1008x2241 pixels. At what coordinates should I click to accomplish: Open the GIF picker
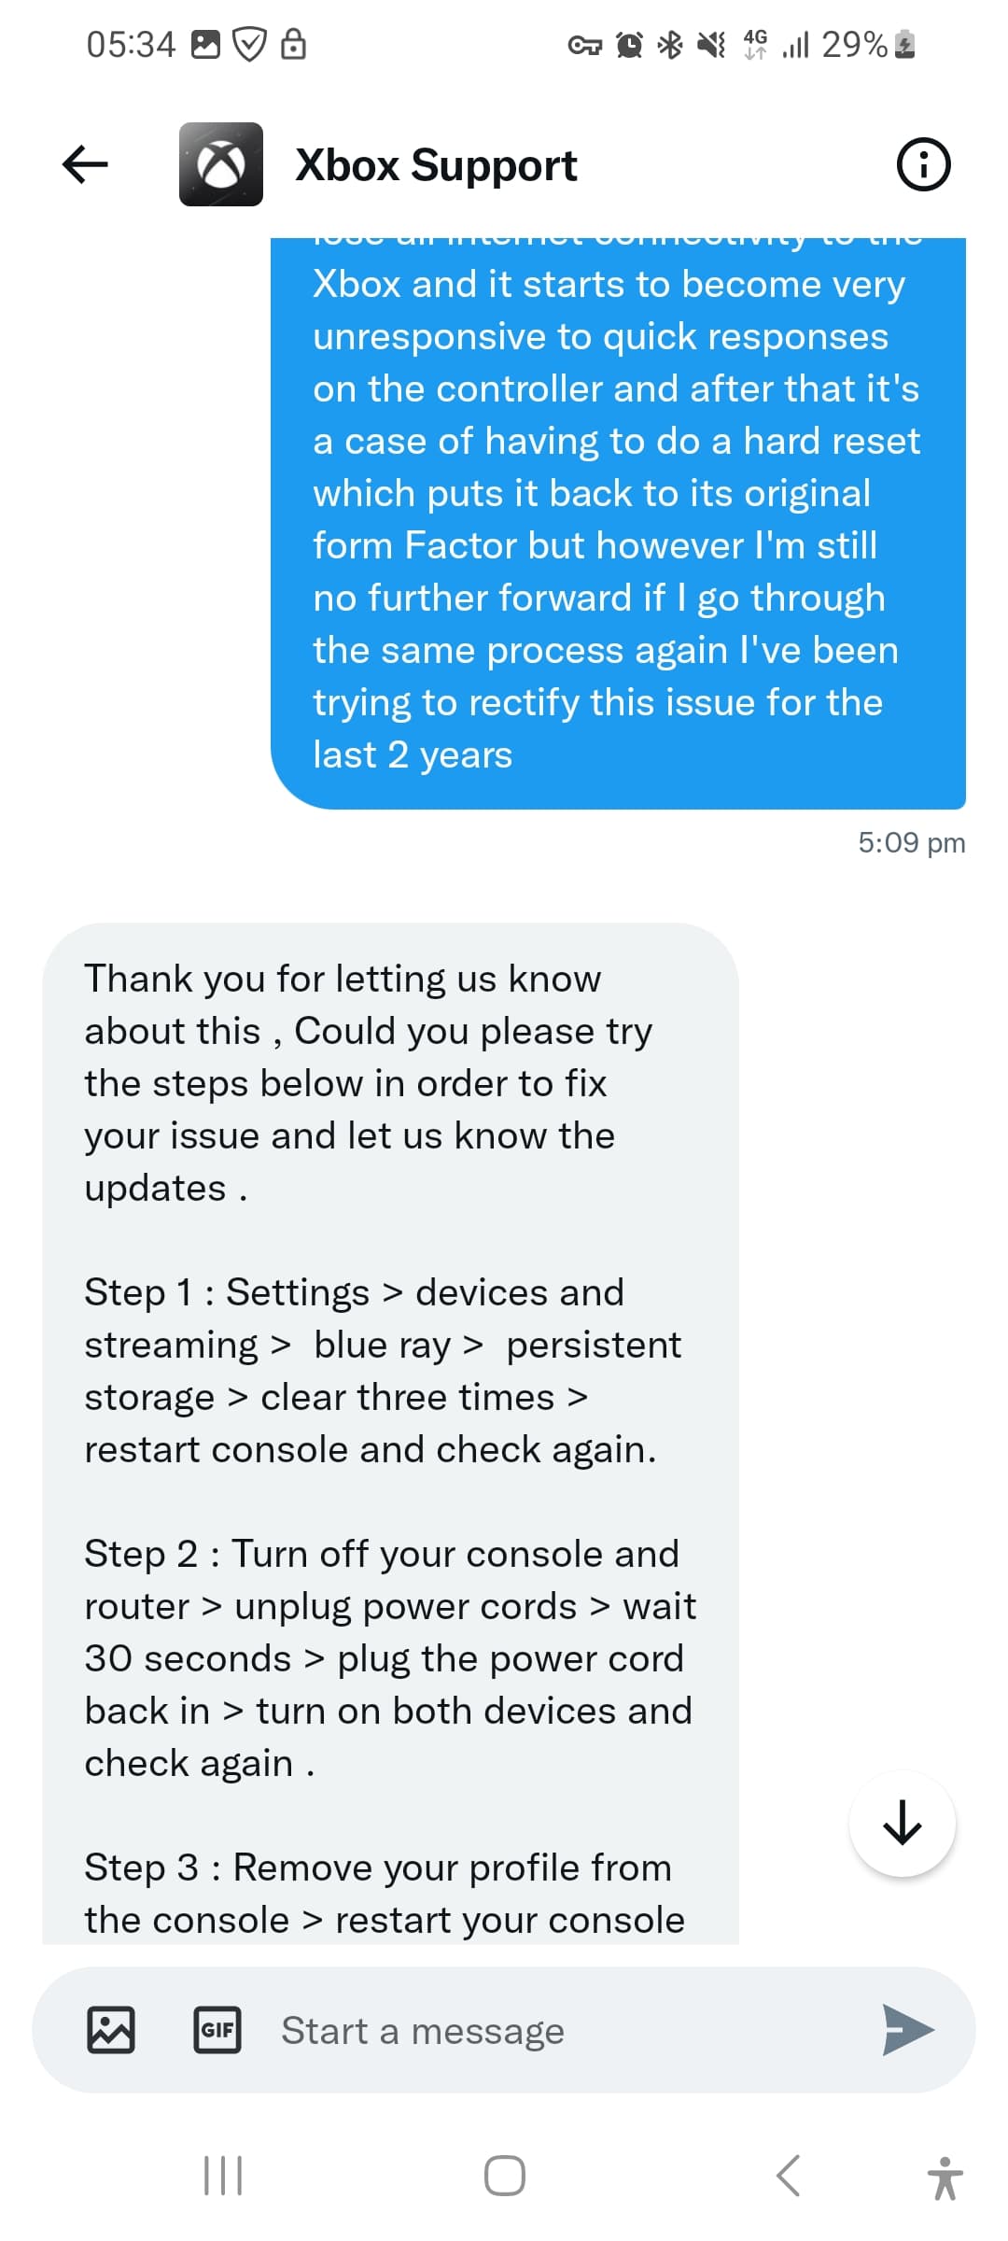[x=217, y=2030]
